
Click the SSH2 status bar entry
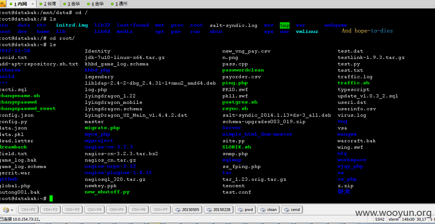(x=380, y=219)
